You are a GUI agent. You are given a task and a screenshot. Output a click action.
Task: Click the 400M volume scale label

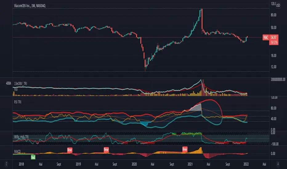(x=8, y=83)
